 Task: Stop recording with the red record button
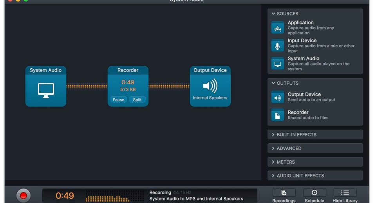[23, 195]
